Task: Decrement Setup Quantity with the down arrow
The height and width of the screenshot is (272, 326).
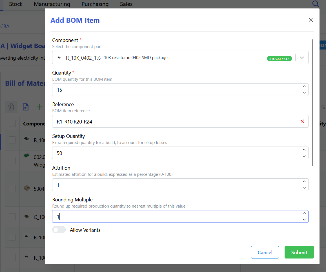Action: (304, 156)
